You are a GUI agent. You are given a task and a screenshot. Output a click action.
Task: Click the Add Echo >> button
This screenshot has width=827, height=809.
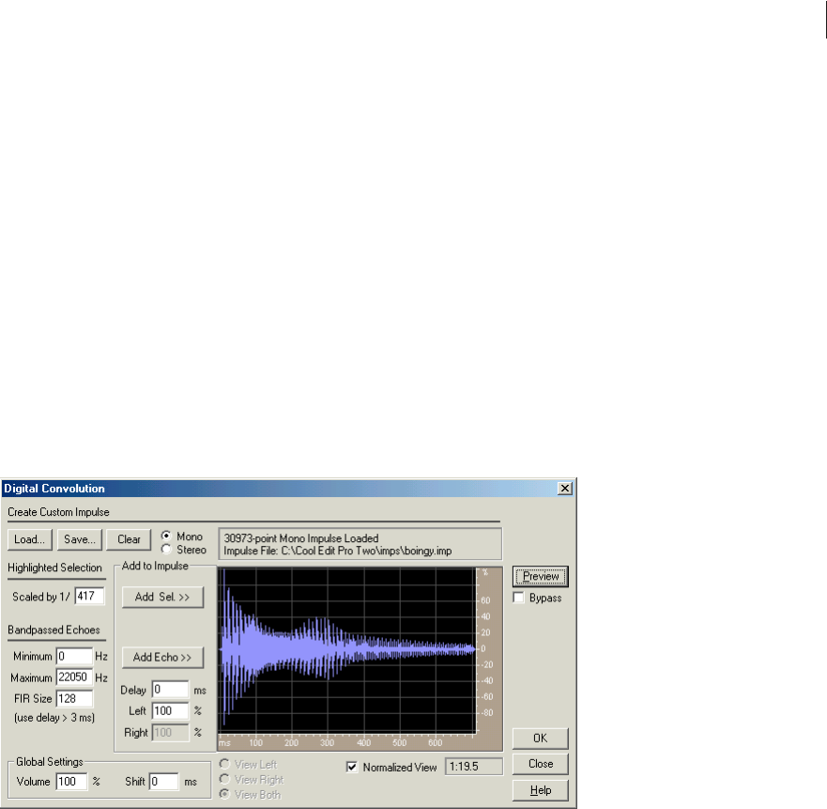162,658
